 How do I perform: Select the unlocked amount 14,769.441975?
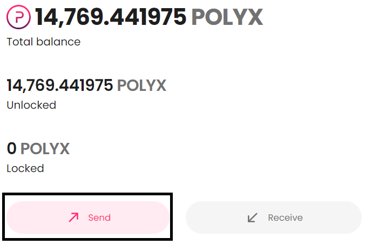60,85
